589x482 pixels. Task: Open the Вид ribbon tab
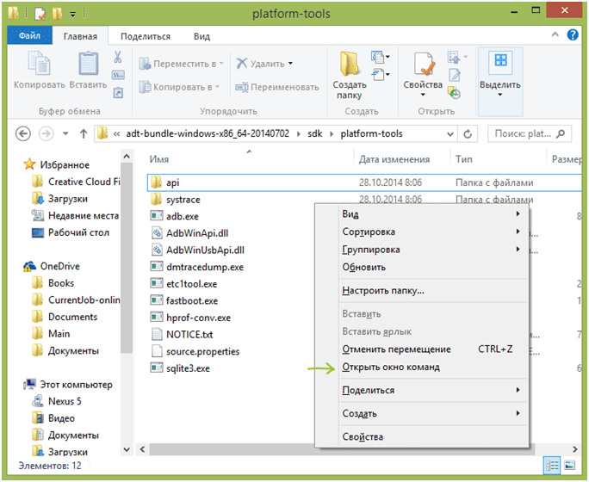coord(201,37)
